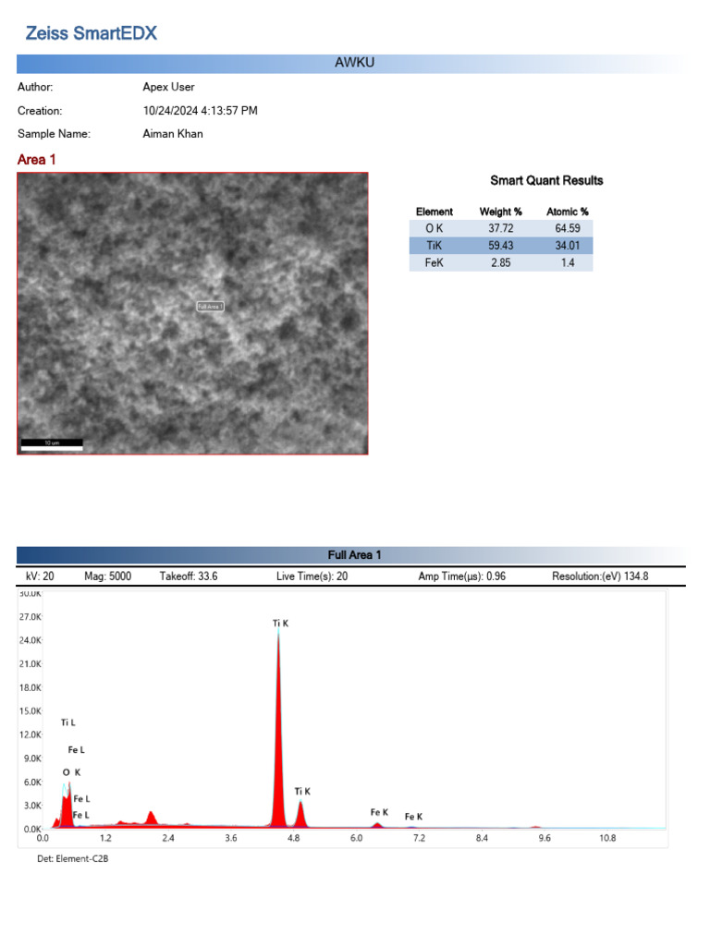710x946 pixels.
Task: Click the Fe K label near 6.4 keV
Action: pyautogui.click(x=379, y=812)
